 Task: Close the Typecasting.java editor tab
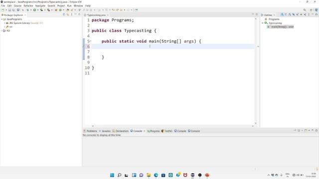pos(108,15)
